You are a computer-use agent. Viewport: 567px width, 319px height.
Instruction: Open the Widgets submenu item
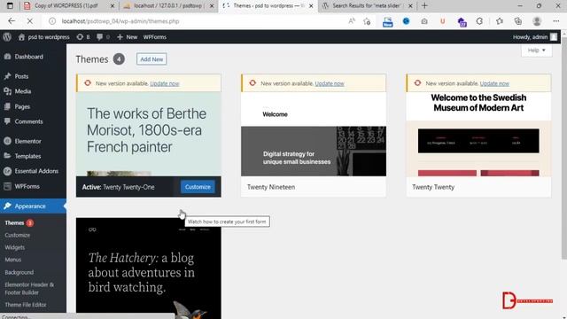coord(15,247)
